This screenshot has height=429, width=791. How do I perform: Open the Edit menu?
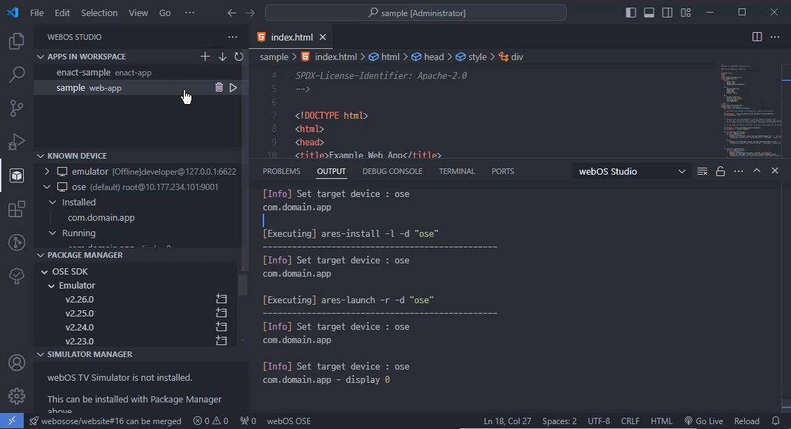point(62,13)
